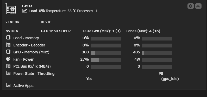Click the Active Apps icon
The height and width of the screenshot is (97, 207).
pos(8,85)
